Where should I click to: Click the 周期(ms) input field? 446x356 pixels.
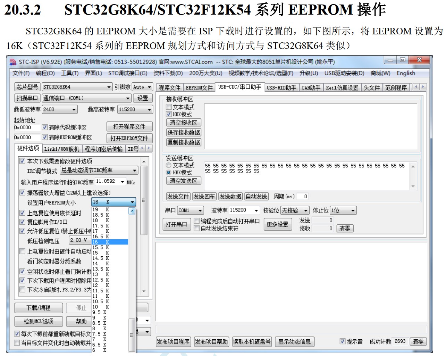coord(302,197)
